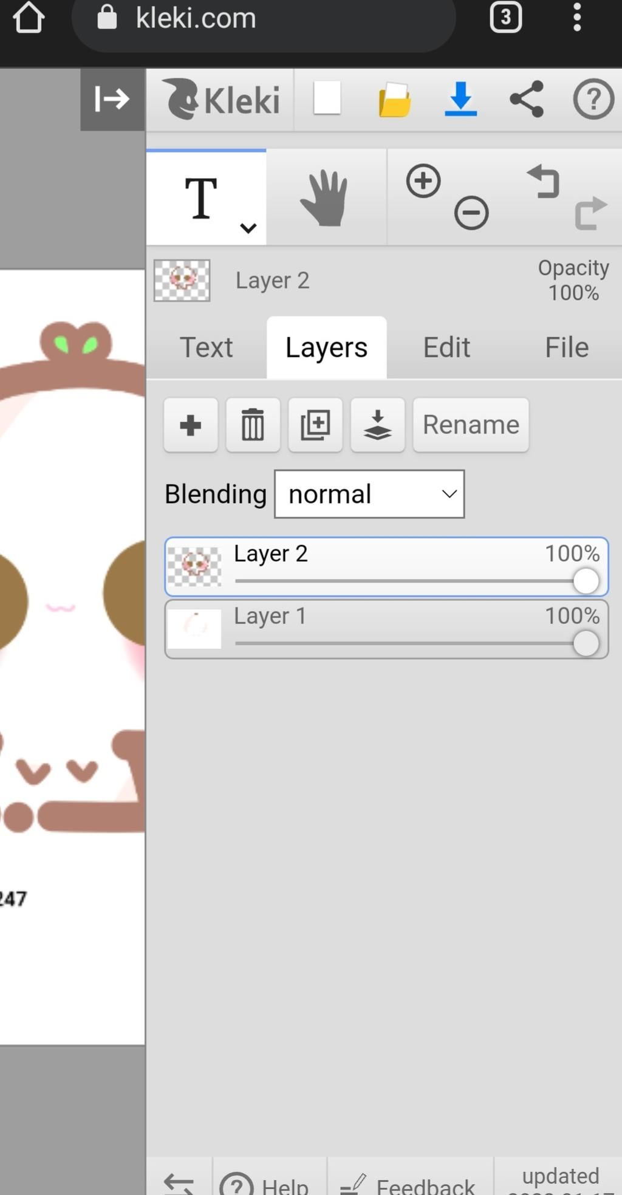Undo the last action
The height and width of the screenshot is (1195, 622).
coord(543,181)
